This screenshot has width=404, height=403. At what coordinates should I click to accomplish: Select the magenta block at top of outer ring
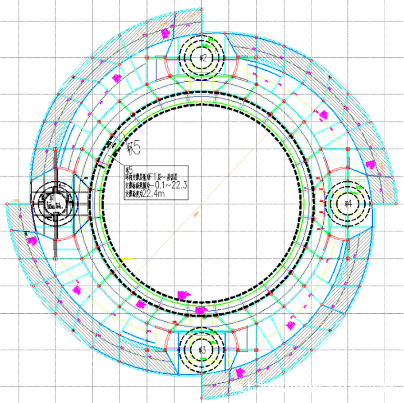pyautogui.click(x=166, y=34)
